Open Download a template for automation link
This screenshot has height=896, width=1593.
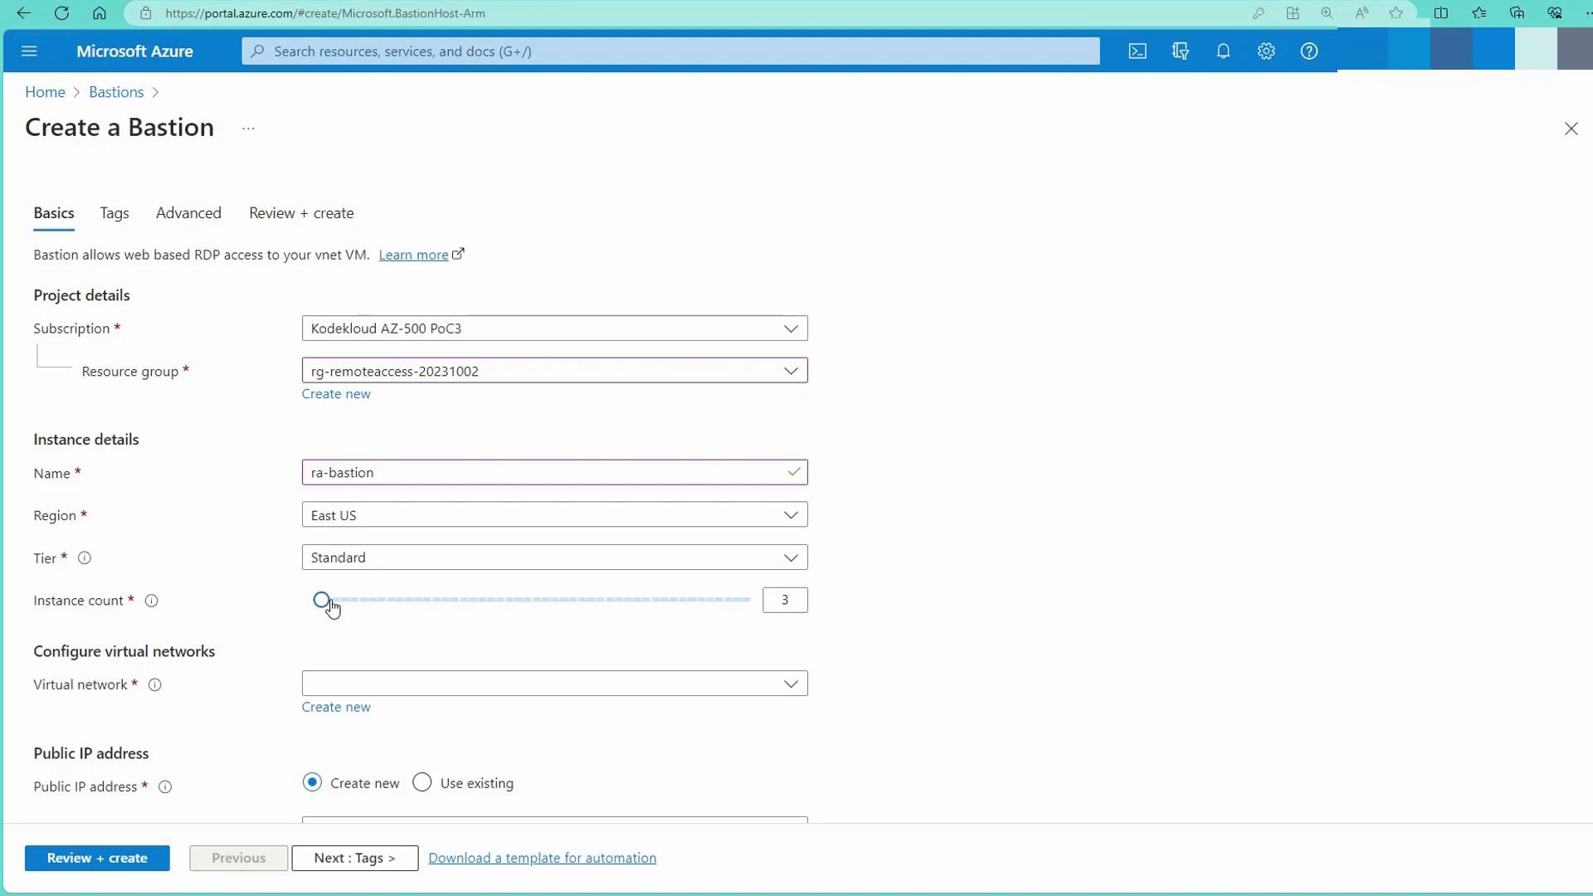[542, 858]
